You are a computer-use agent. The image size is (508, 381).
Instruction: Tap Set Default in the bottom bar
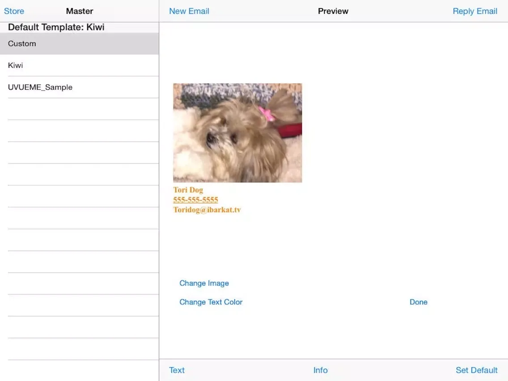click(476, 370)
